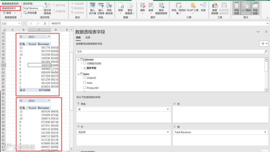Switch to the 全部 tab in field pane
The width and height of the screenshot is (270, 152).
[x=88, y=37]
